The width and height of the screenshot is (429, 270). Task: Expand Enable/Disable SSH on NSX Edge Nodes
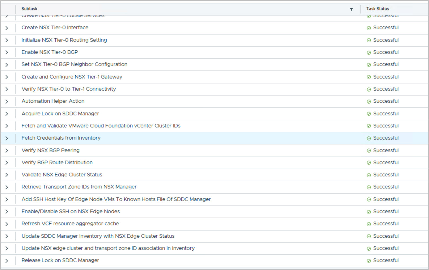[x=7, y=212]
